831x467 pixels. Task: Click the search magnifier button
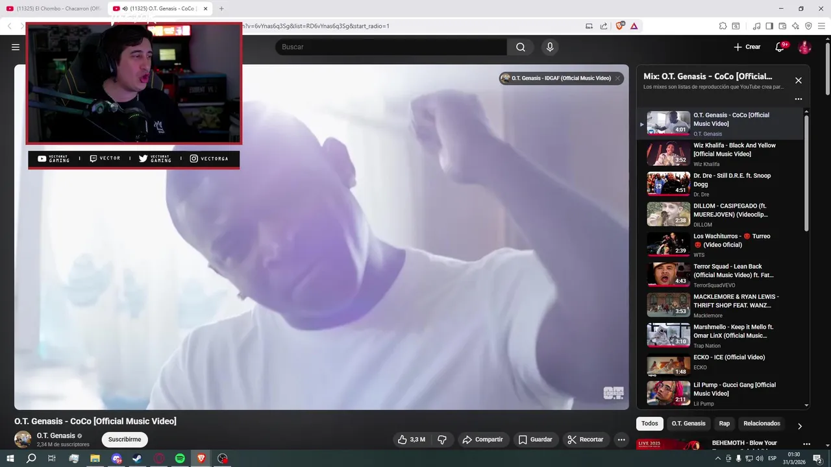[x=521, y=47]
